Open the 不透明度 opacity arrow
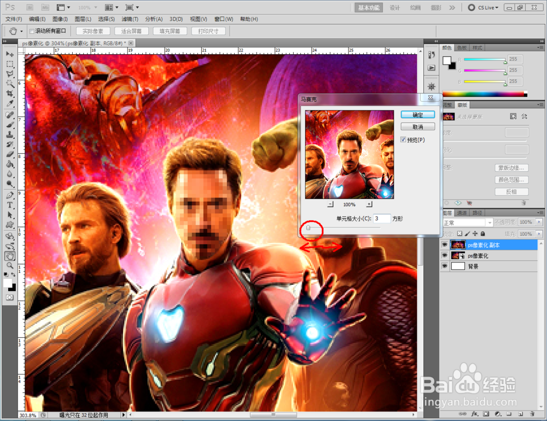547x421 pixels. [x=539, y=222]
